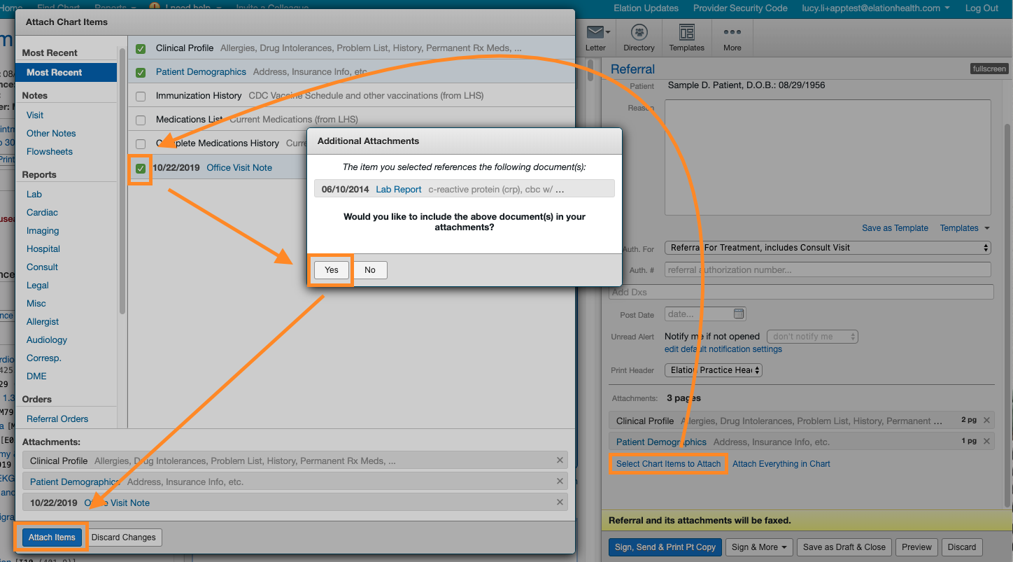Click Attach Everything in Chart link
The image size is (1013, 562).
click(x=781, y=464)
